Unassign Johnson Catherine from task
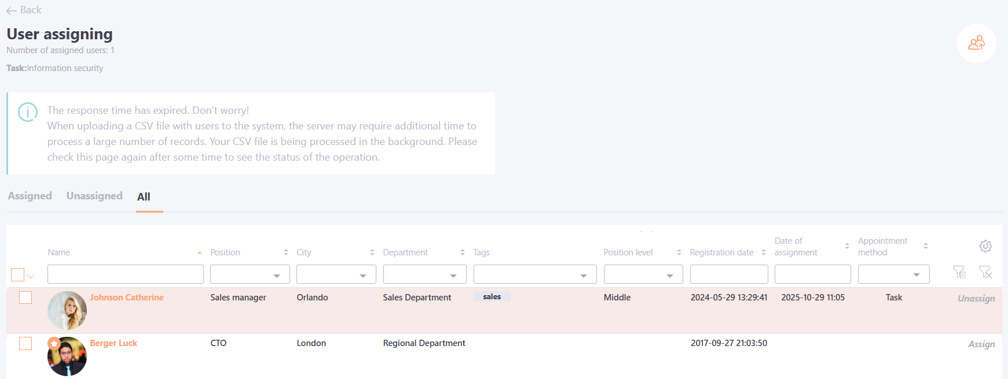Screen dimensions: 1008x379 976,299
